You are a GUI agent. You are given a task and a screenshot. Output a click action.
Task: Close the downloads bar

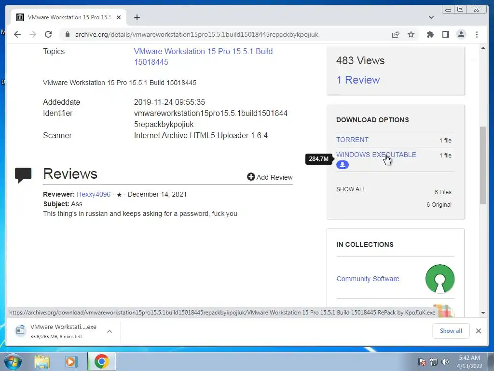click(479, 331)
